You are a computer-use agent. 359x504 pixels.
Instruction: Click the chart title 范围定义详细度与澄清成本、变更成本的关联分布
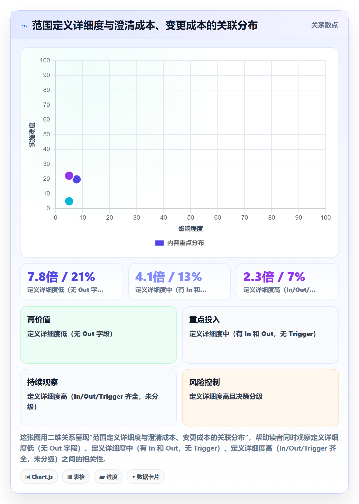click(145, 26)
